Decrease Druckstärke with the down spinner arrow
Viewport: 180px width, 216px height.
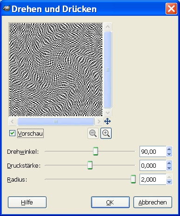(169, 168)
